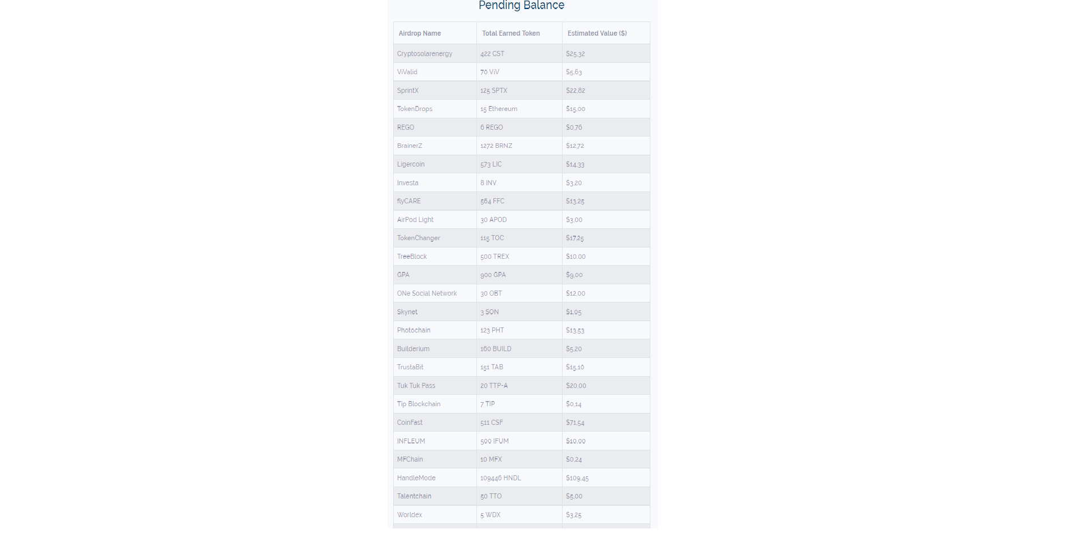Click the Estimated Value ($) column header
The image size is (1073, 533).
597,33
